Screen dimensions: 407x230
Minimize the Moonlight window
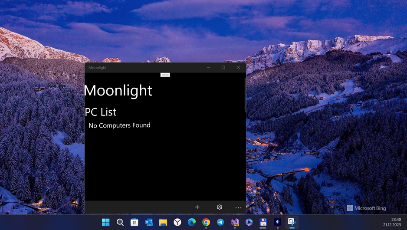pyautogui.click(x=208, y=68)
